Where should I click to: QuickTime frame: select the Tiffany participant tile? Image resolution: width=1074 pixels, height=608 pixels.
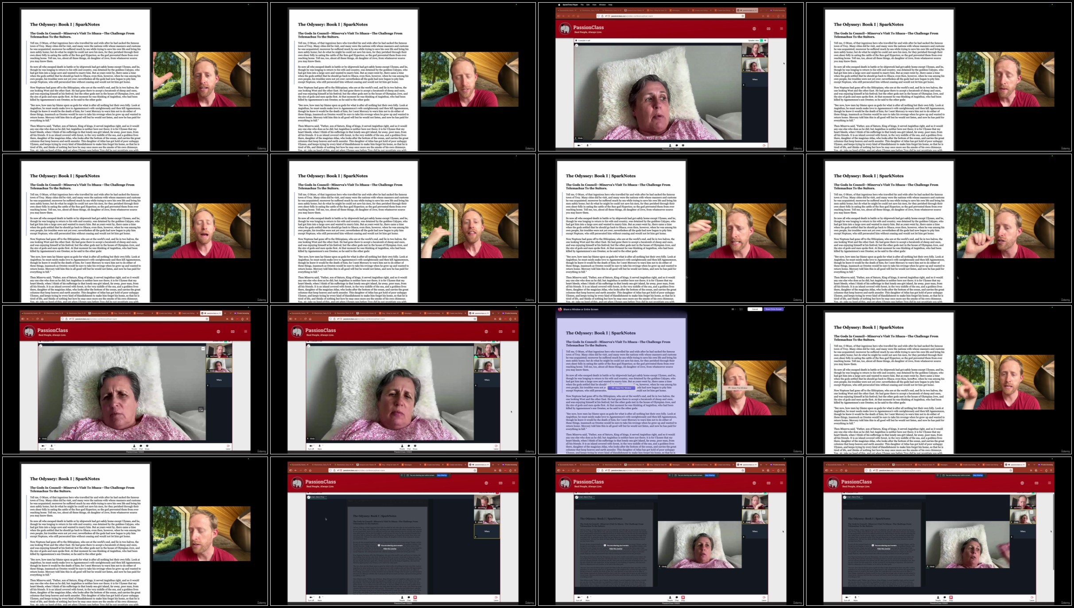click(x=755, y=80)
